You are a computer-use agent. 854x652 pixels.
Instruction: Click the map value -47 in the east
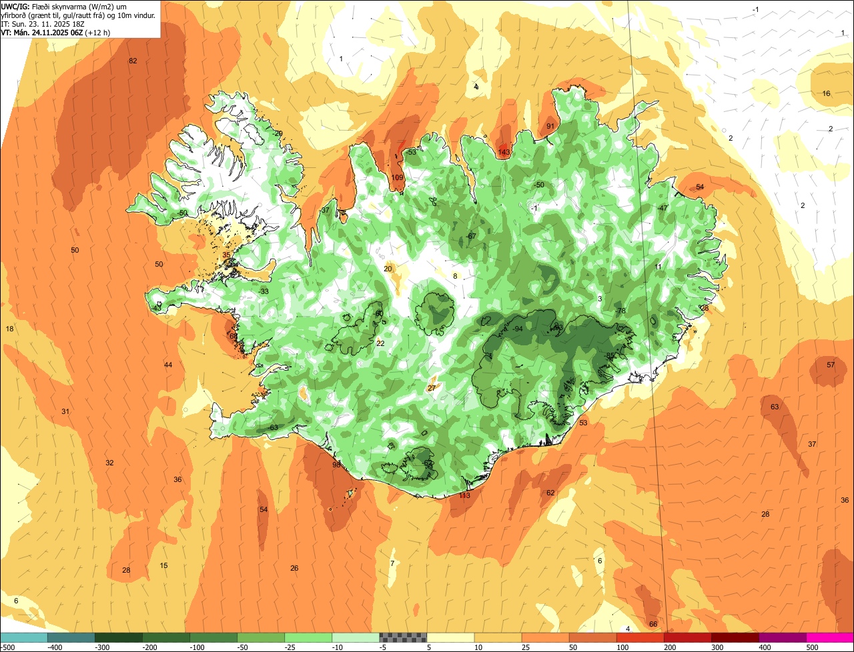click(x=662, y=208)
